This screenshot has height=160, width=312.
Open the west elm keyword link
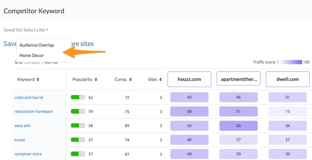coord(23,126)
